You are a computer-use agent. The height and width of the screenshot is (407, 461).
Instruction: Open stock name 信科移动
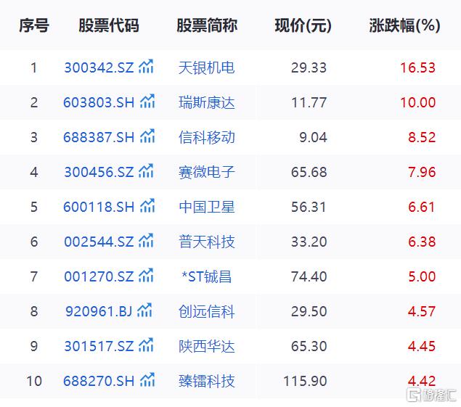pos(207,138)
